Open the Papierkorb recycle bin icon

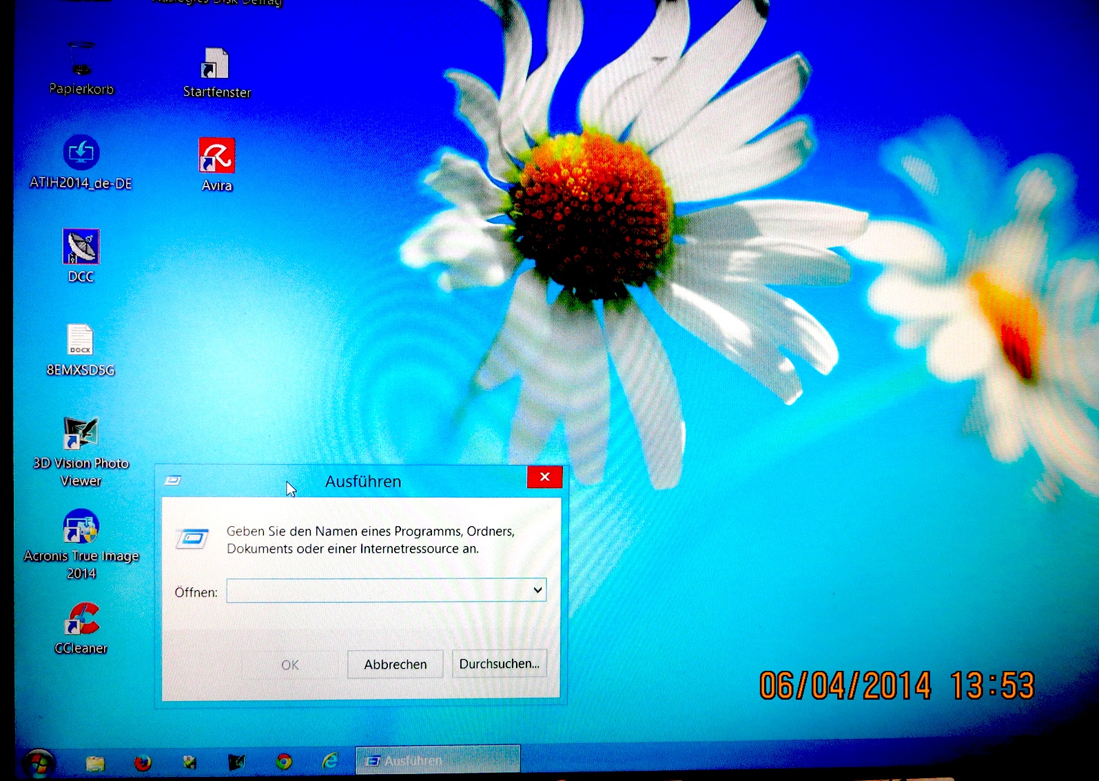pos(81,62)
